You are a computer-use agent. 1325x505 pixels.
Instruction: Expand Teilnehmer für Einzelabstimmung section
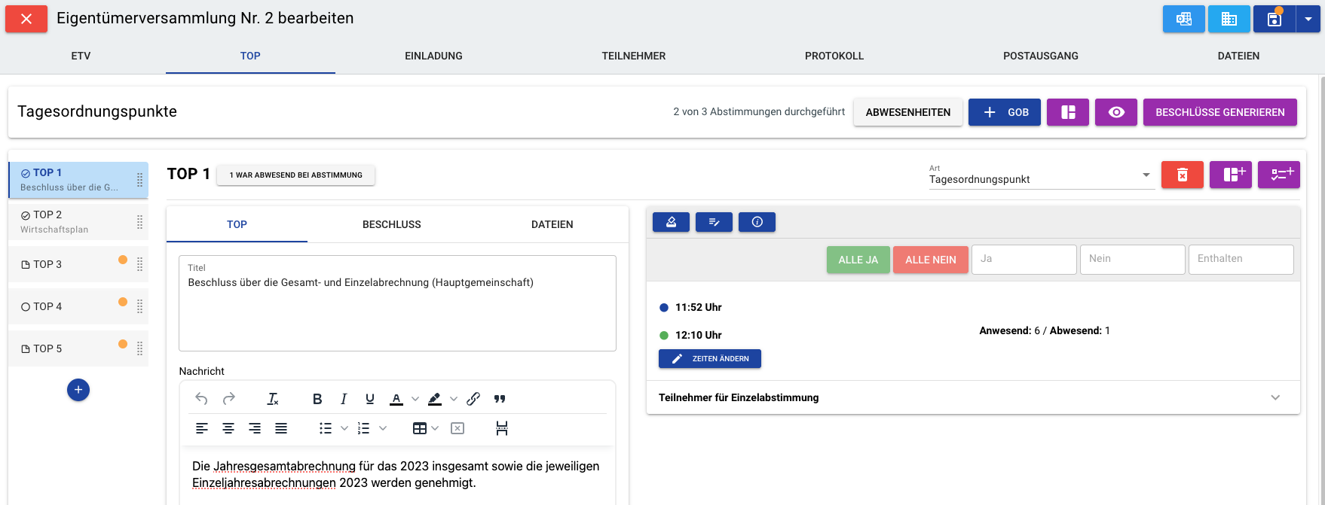(x=973, y=397)
